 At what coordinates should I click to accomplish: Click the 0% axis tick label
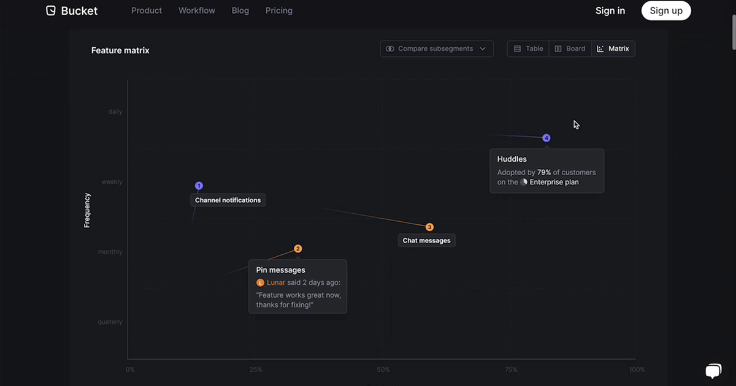coord(130,369)
